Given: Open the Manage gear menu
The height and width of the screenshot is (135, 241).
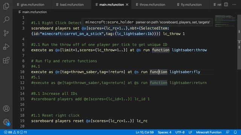Looking at the screenshot, I should pos(6,122).
